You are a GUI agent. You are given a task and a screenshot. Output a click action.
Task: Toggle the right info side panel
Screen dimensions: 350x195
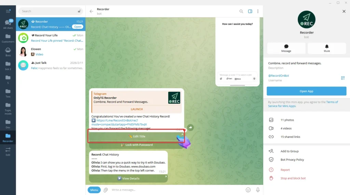[250, 11]
